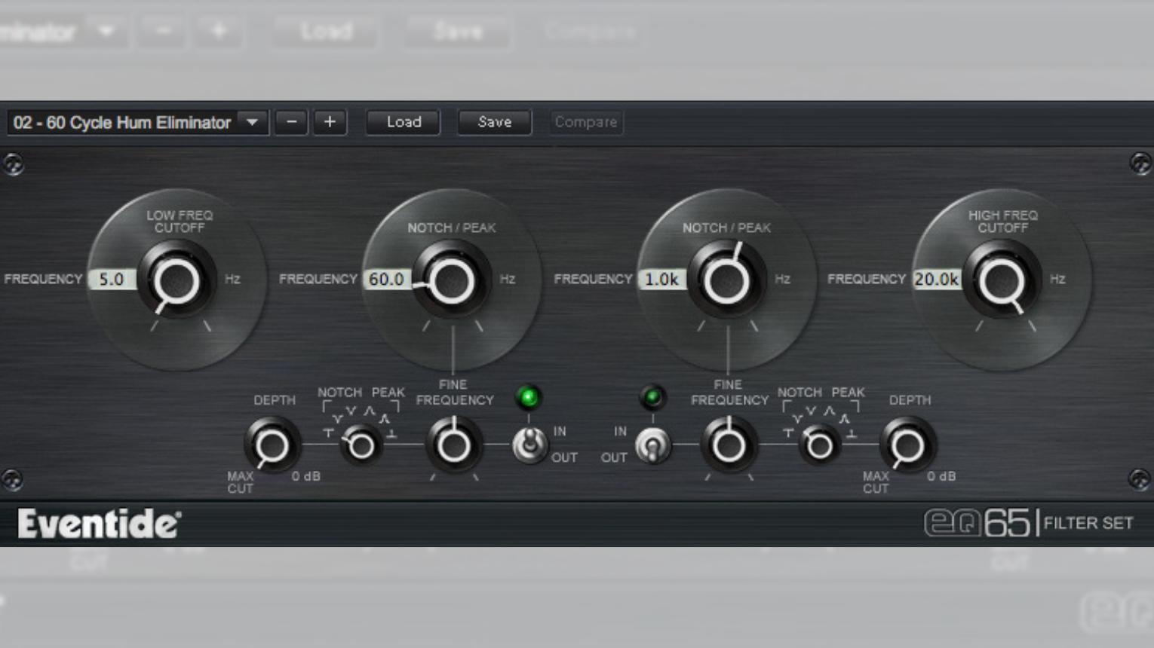The width and height of the screenshot is (1154, 648).
Task: Open the preset selection dropdown
Action: (x=253, y=122)
